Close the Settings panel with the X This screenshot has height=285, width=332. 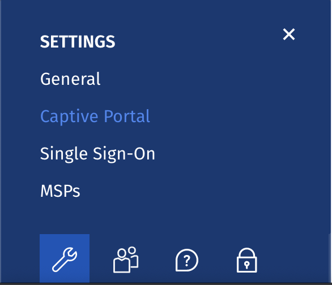click(x=289, y=34)
